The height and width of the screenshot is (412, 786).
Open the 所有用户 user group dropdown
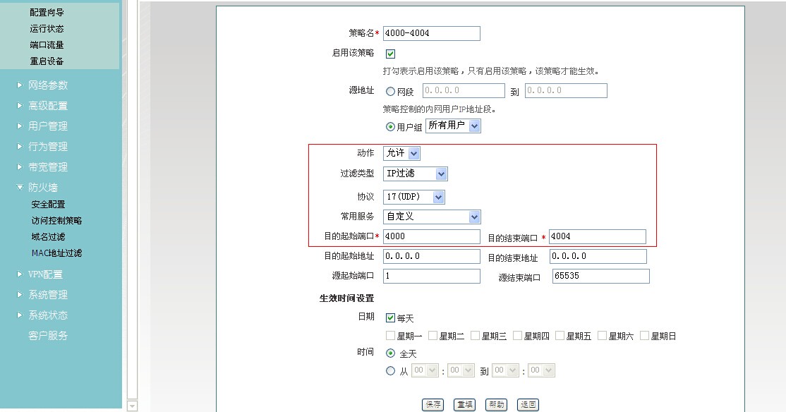[x=453, y=126]
